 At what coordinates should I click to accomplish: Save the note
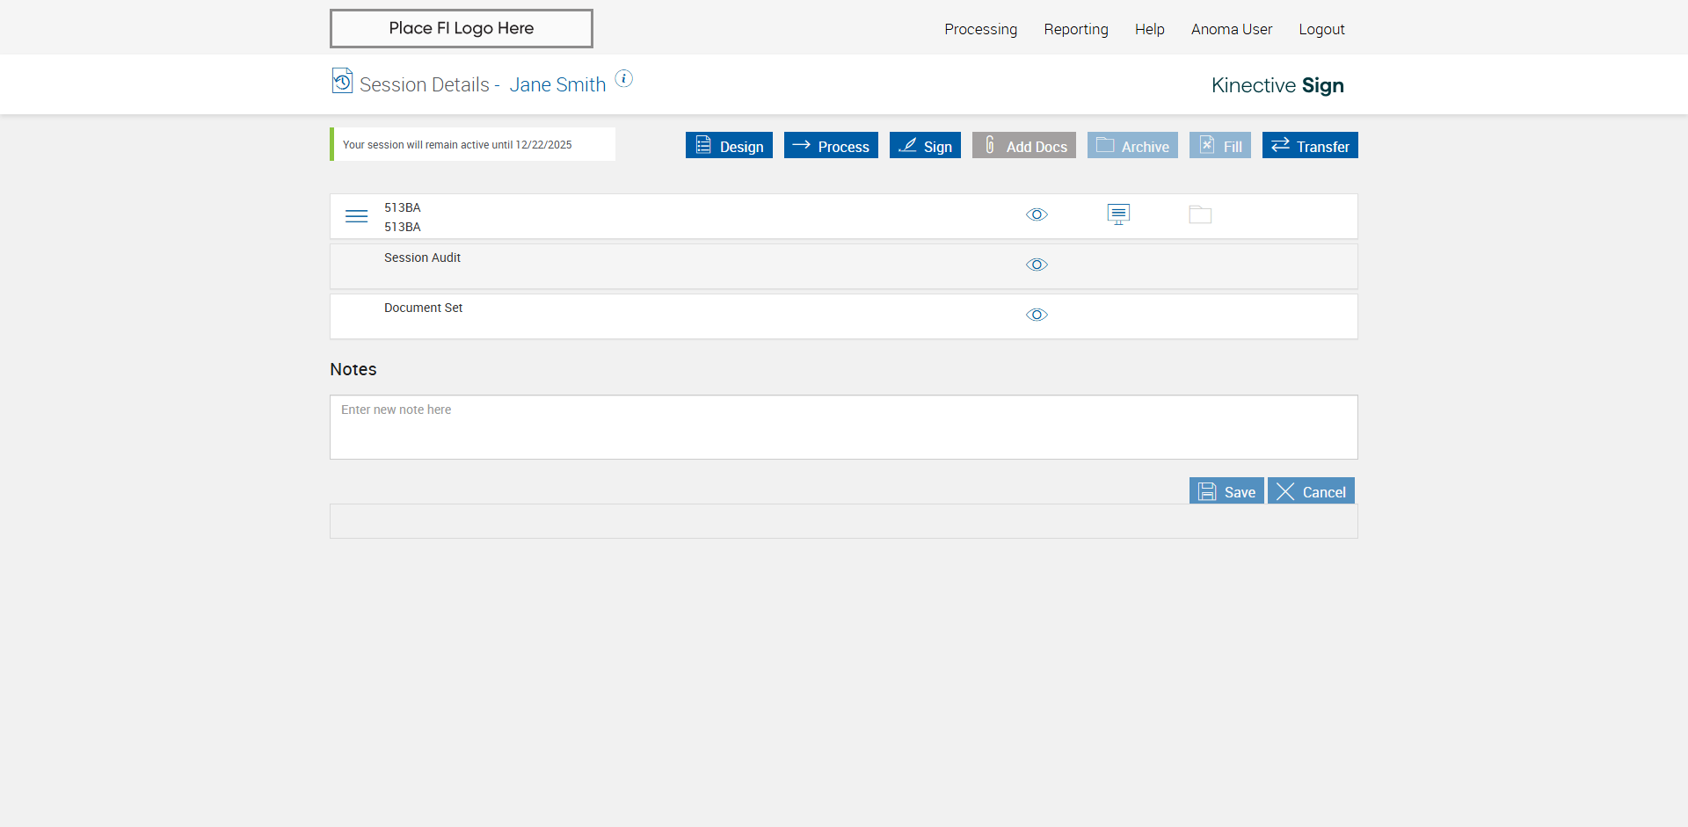click(1226, 490)
